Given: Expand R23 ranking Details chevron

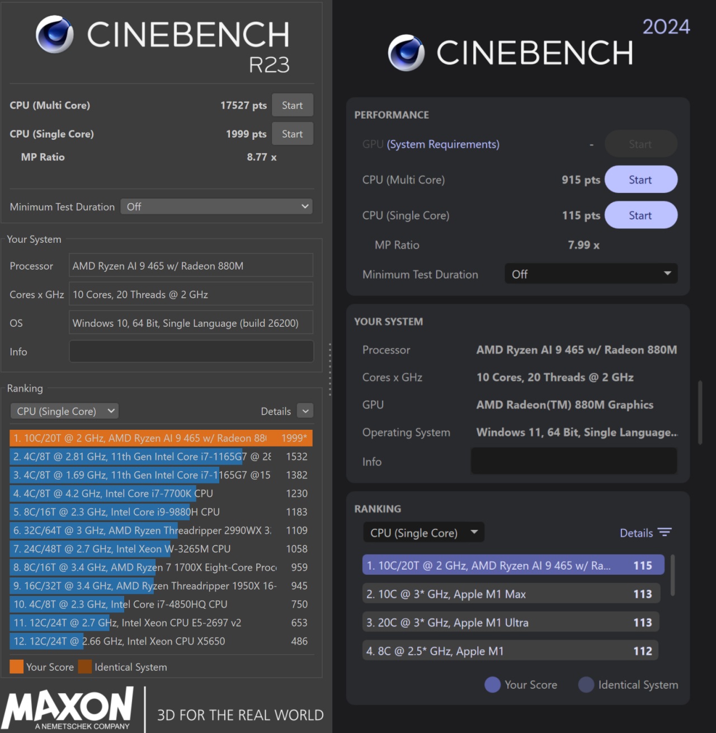Looking at the screenshot, I should click(x=305, y=411).
